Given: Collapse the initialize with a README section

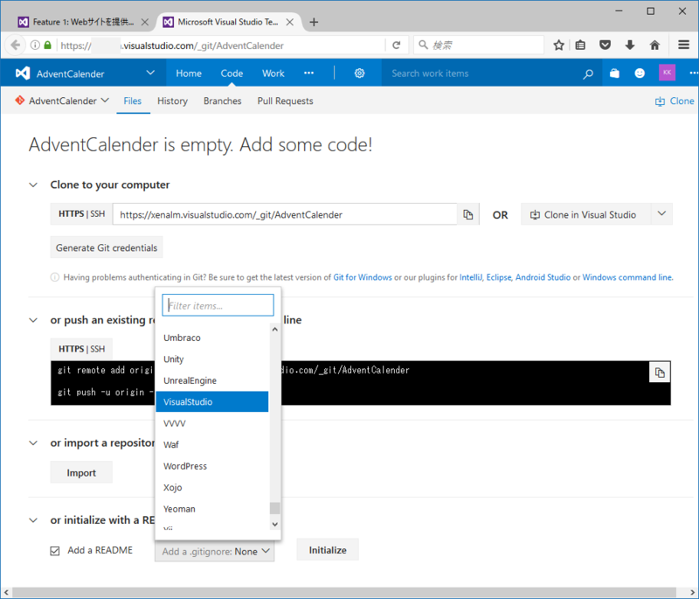Looking at the screenshot, I should [x=33, y=520].
